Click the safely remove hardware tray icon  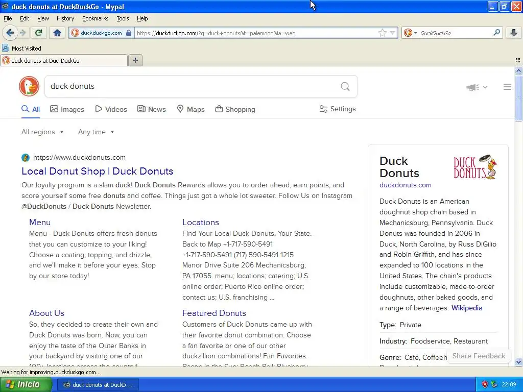point(494,384)
